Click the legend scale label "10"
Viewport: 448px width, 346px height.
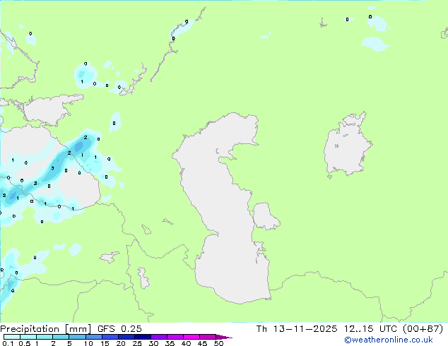tap(88, 343)
